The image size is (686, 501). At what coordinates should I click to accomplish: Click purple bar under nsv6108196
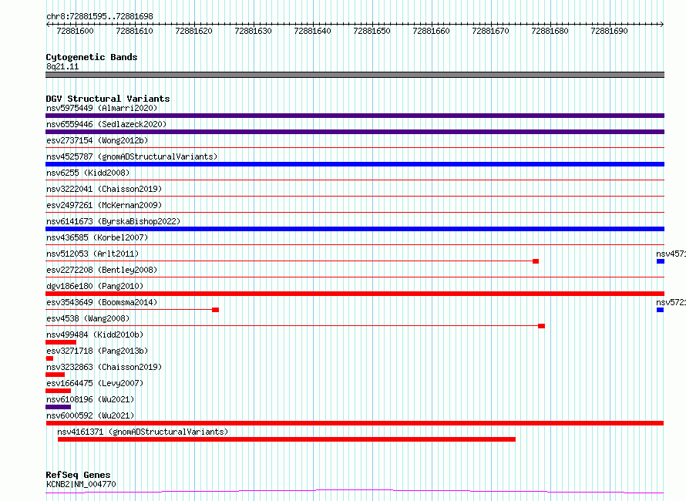click(x=58, y=407)
